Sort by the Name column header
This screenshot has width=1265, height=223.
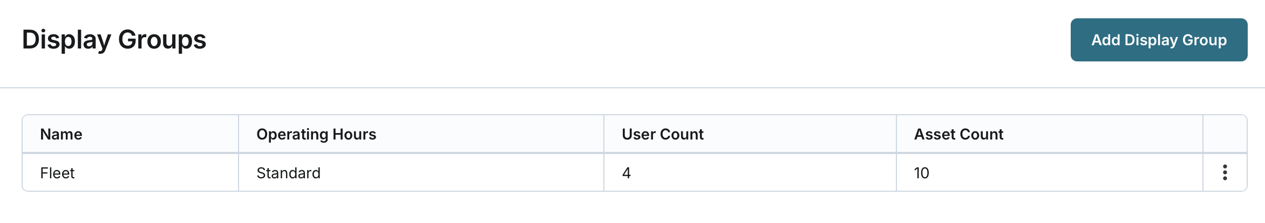click(62, 134)
